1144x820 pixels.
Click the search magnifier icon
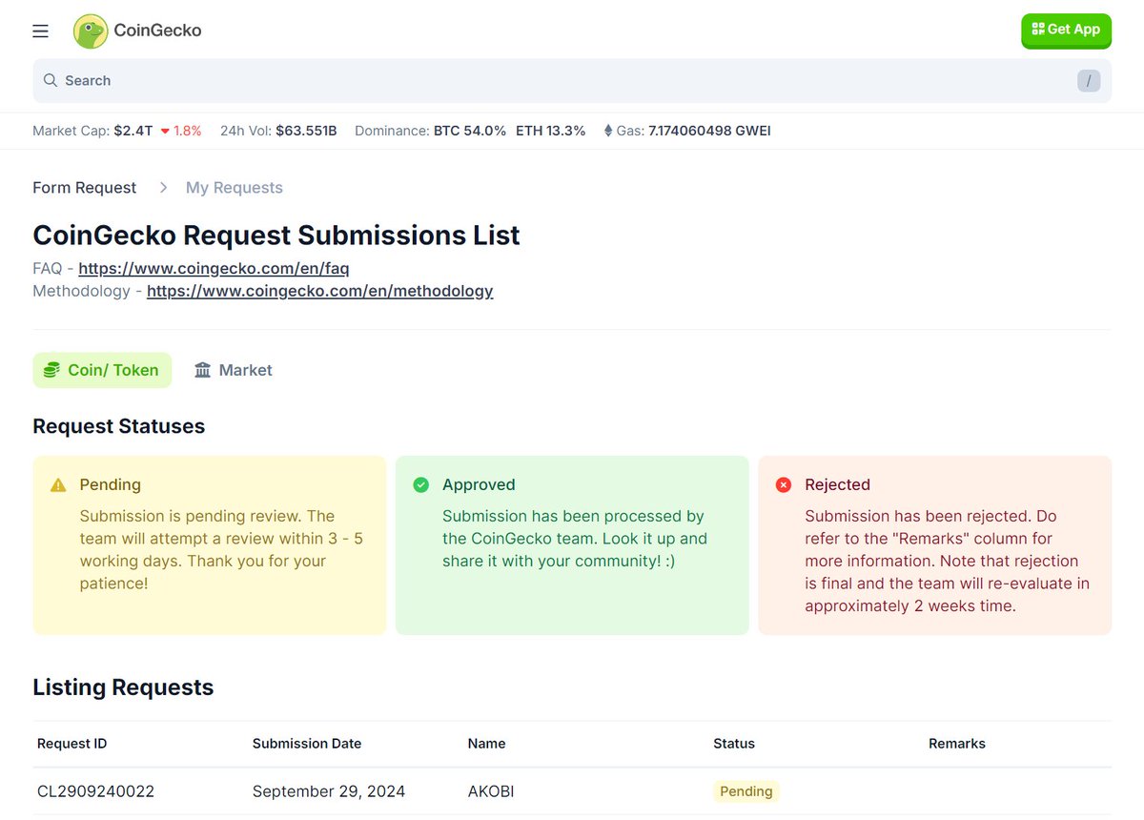click(x=51, y=81)
